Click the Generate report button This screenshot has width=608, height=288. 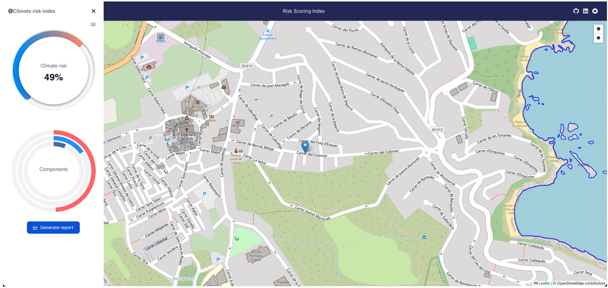53,228
